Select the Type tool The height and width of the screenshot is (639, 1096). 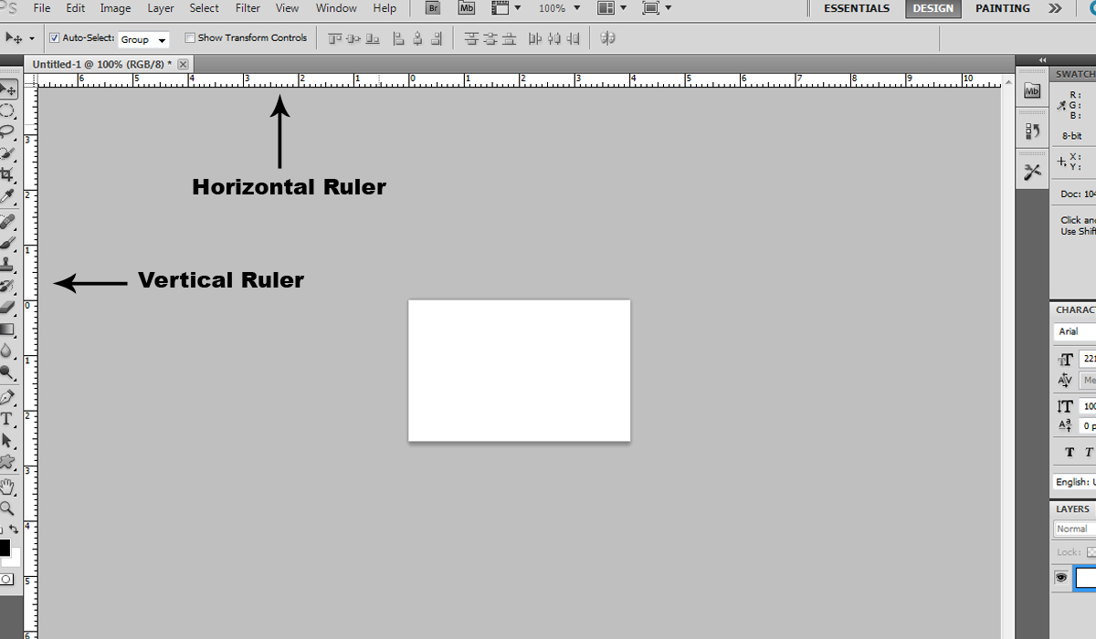(x=9, y=418)
